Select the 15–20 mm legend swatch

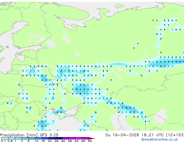point(45,138)
